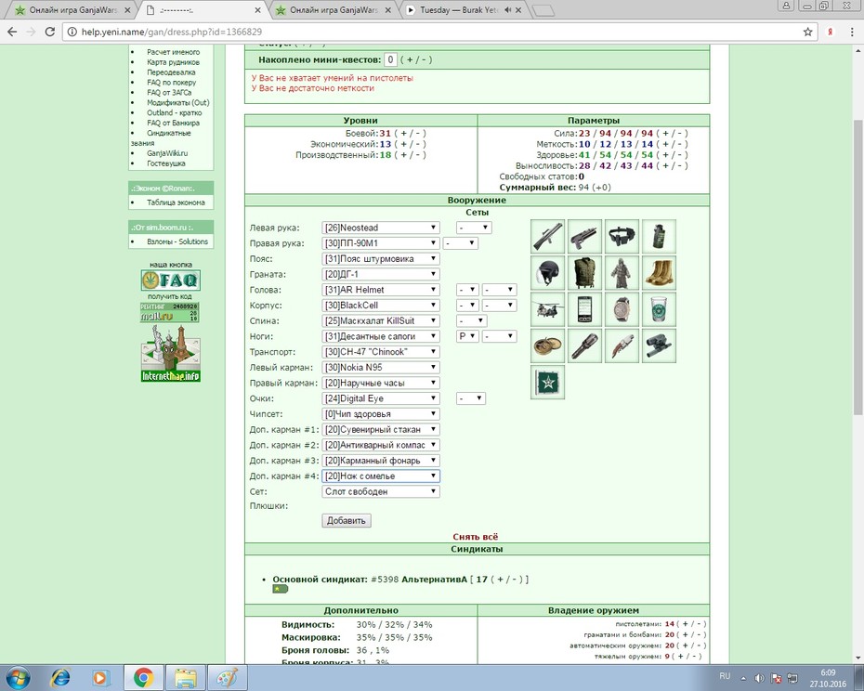Open a new browser tab
The width and height of the screenshot is (864, 691).
543,10
